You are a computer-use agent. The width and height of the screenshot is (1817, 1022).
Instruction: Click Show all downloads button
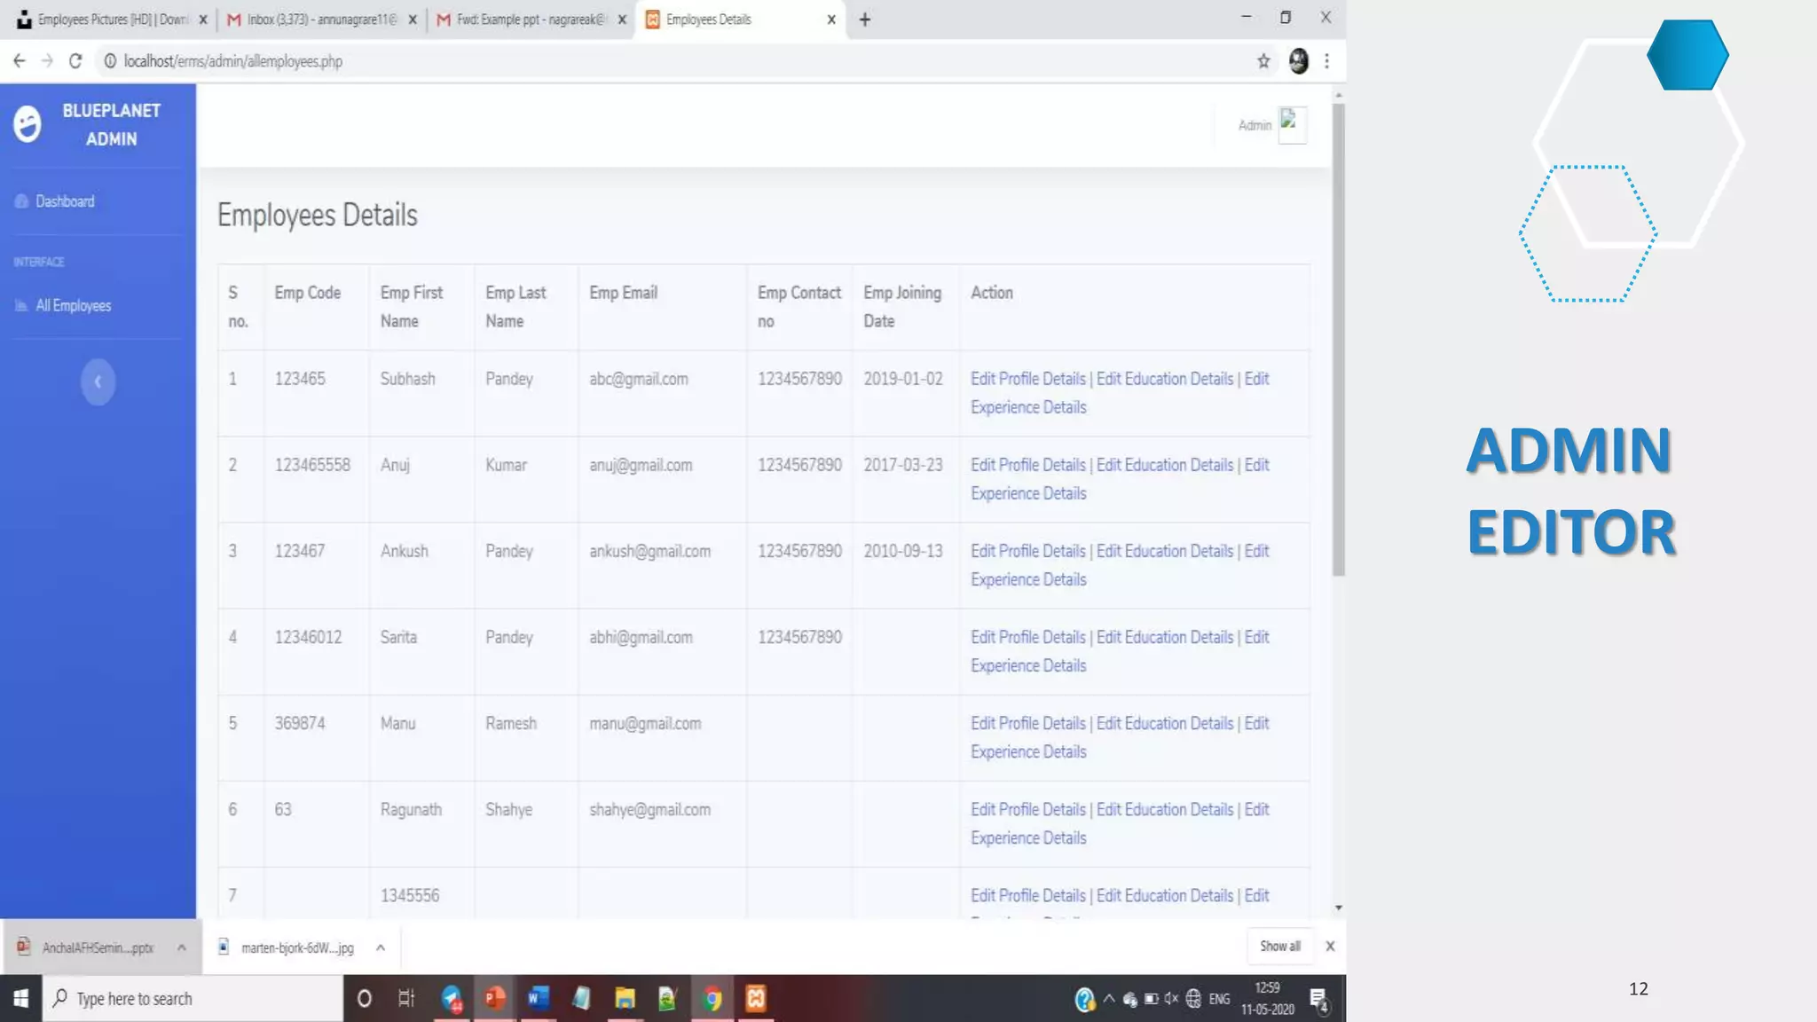1279,946
